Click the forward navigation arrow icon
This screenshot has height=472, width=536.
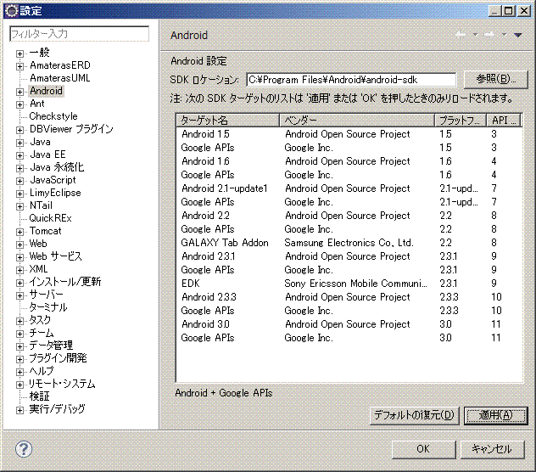tap(489, 35)
